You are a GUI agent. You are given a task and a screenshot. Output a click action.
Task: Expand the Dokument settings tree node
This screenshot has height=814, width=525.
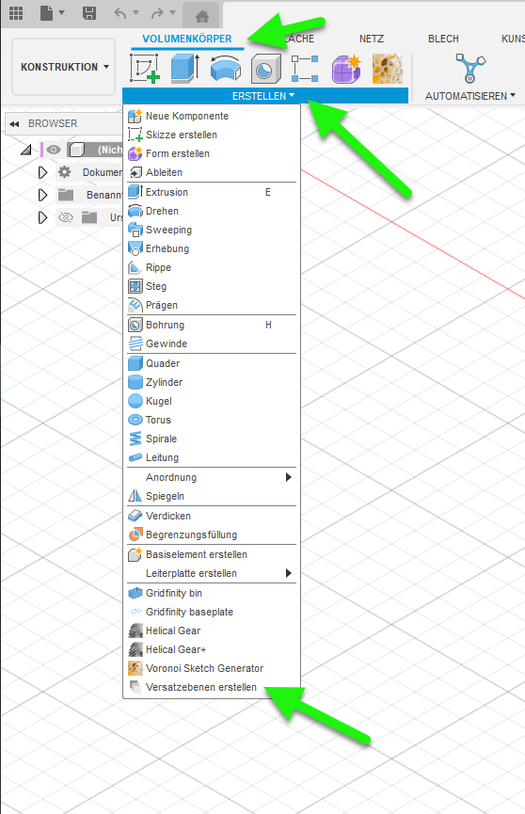tap(42, 172)
